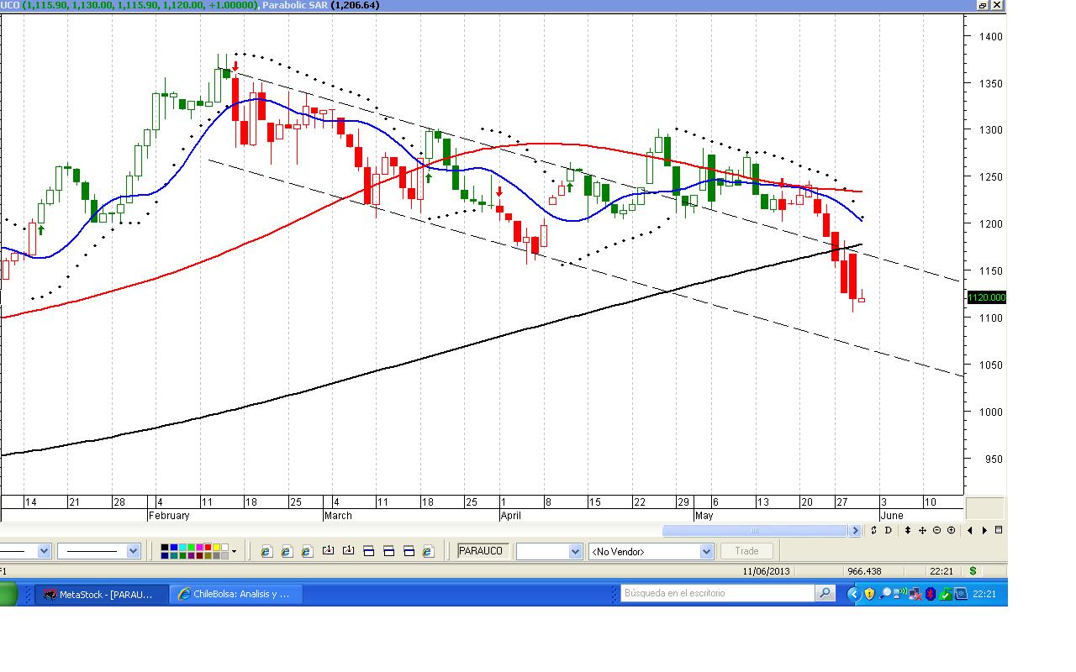The image size is (1076, 672).
Task: Select the yellow color swatch
Action: [x=216, y=547]
